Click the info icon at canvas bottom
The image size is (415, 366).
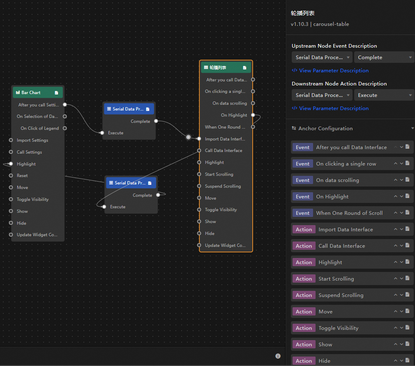tap(278, 356)
